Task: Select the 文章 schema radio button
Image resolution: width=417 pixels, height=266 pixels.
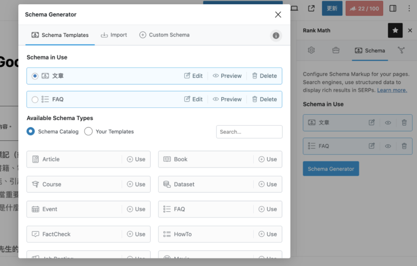Action: (35, 76)
